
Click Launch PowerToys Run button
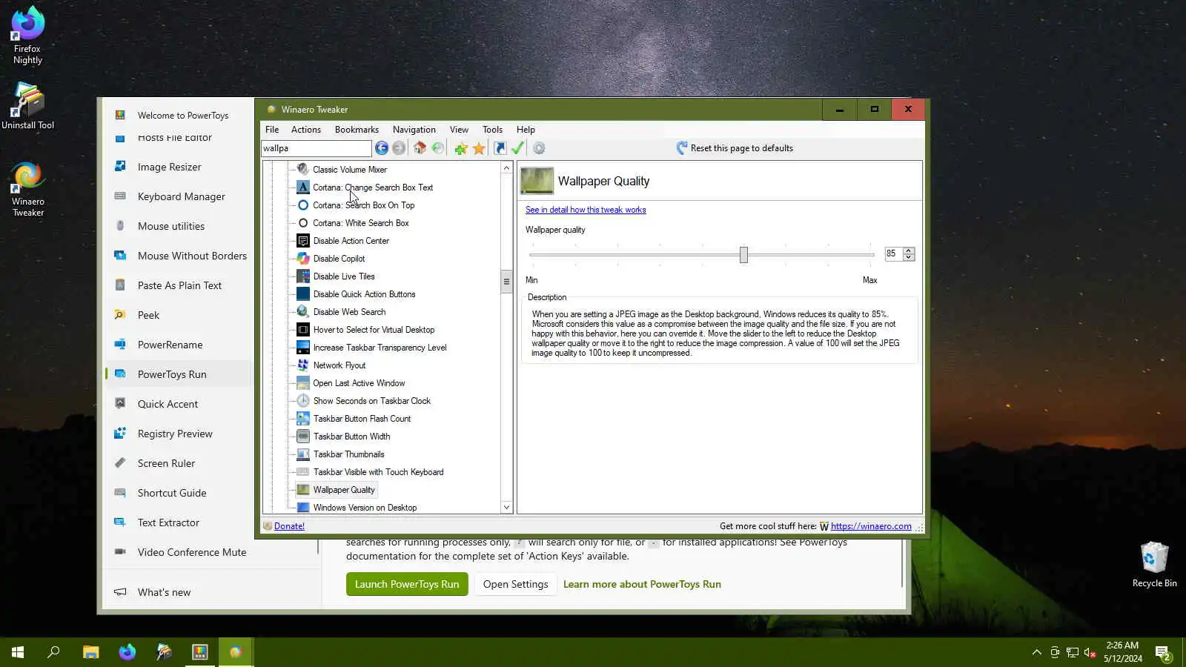click(407, 584)
